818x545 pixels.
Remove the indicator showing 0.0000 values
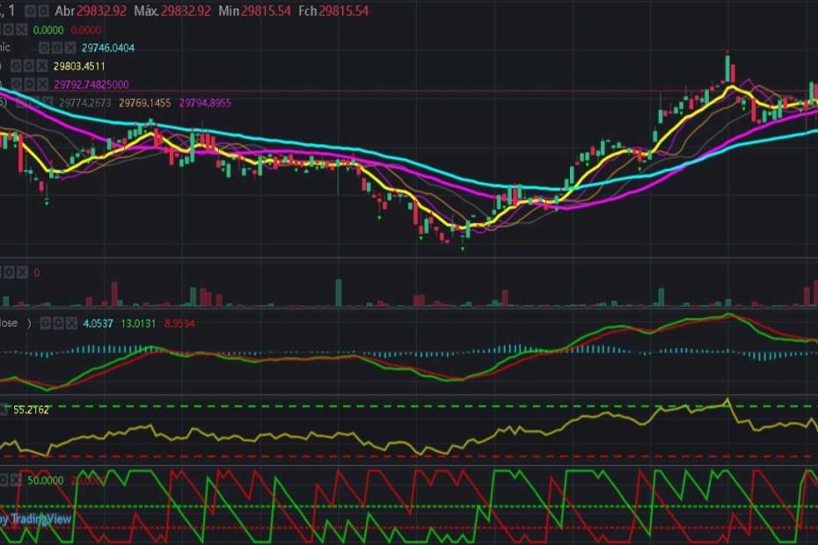point(19,29)
